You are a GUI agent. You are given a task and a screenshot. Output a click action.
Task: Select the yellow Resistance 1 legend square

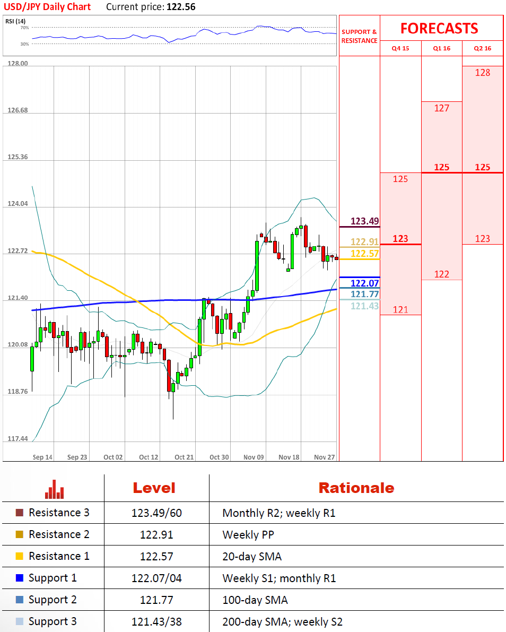point(20,557)
